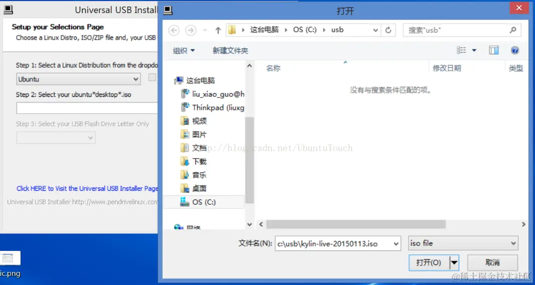Open 文档 folder in navigation pane
535x285 pixels.
199,148
